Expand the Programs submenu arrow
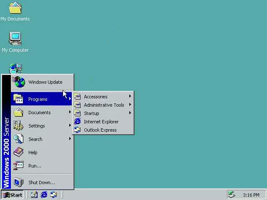267x200 pixels. click(x=70, y=99)
